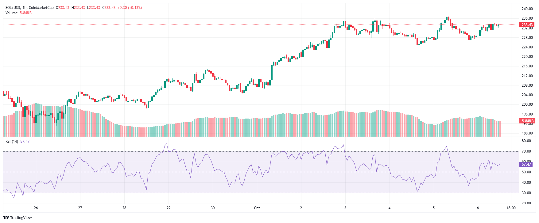Select the Oct label on time axis
This screenshot has height=223, width=539.
[257, 208]
